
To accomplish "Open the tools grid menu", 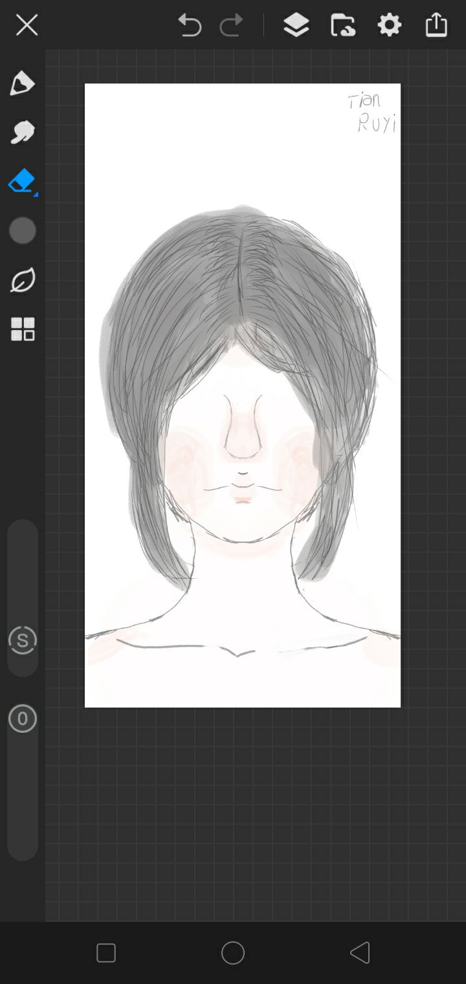I will click(23, 329).
